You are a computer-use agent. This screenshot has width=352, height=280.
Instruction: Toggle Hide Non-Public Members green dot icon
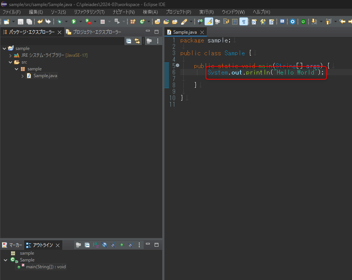pyautogui.click(x=122, y=245)
